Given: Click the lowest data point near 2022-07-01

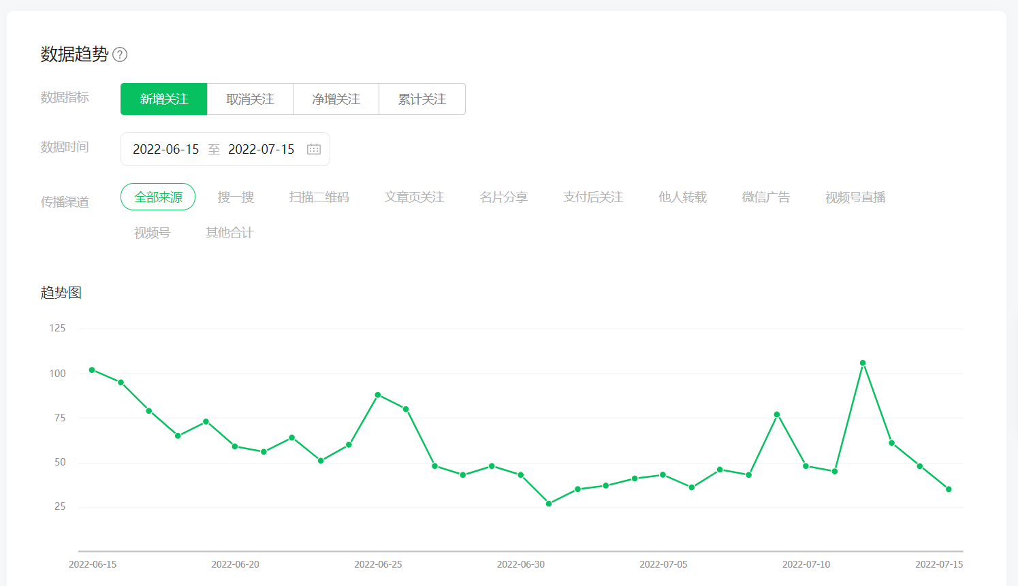Looking at the screenshot, I should point(549,504).
